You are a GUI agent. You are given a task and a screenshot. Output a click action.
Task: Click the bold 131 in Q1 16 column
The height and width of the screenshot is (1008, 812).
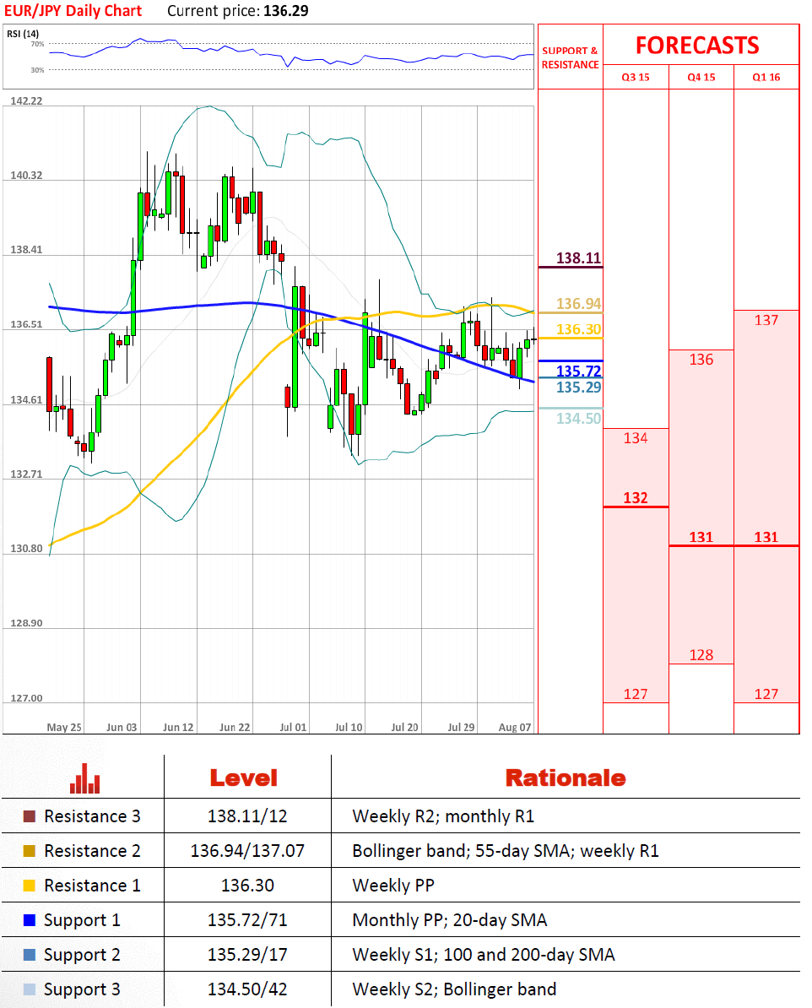tap(766, 538)
